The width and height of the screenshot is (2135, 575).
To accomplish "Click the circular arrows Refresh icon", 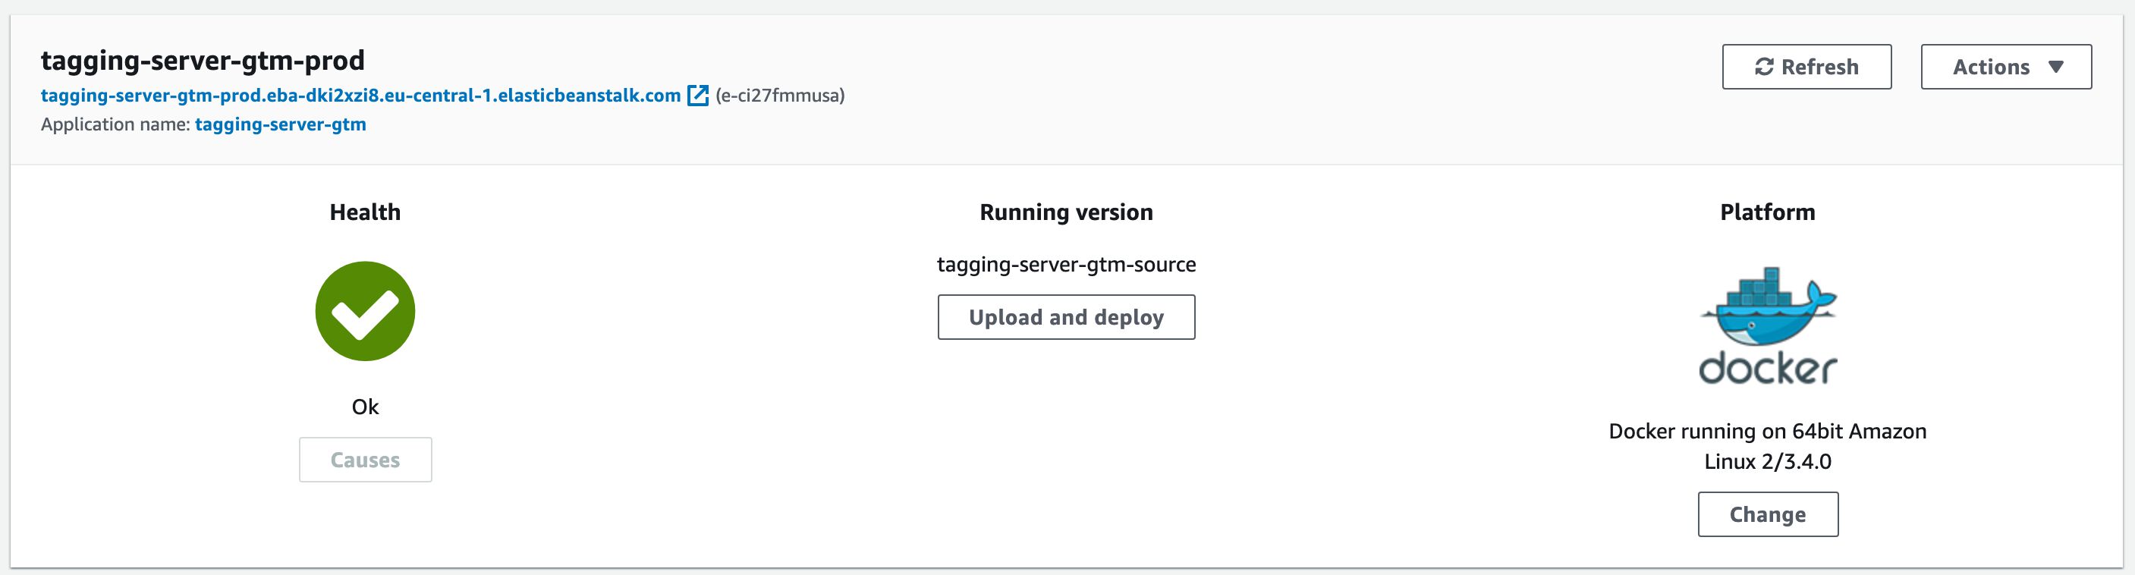I will pyautogui.click(x=1765, y=67).
